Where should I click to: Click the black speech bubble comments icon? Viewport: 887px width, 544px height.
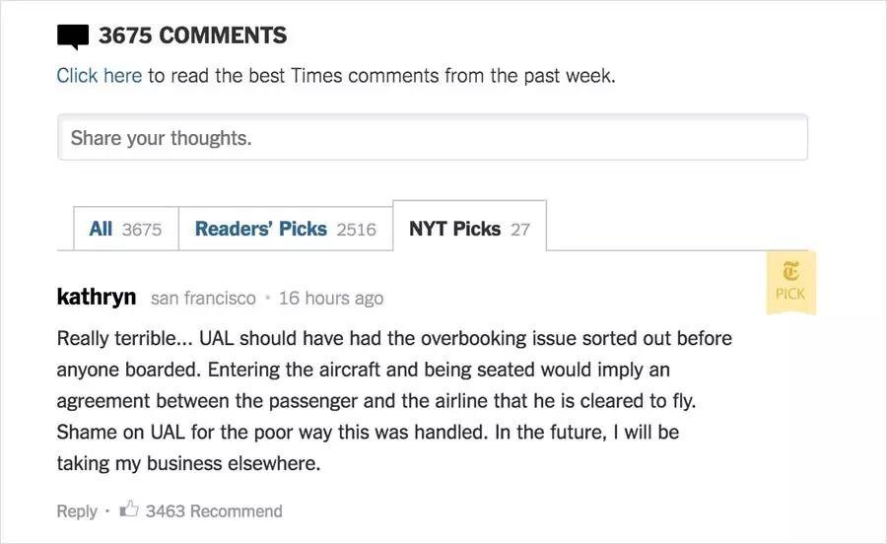[73, 36]
